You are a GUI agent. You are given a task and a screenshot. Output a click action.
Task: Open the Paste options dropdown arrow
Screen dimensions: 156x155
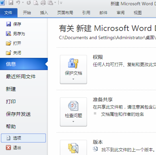click(55, 3)
